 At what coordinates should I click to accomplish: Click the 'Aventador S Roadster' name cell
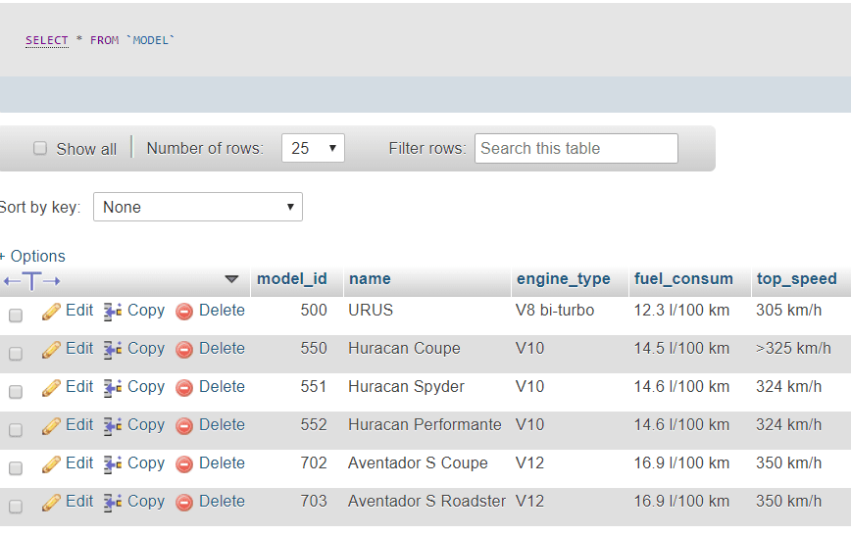click(426, 502)
